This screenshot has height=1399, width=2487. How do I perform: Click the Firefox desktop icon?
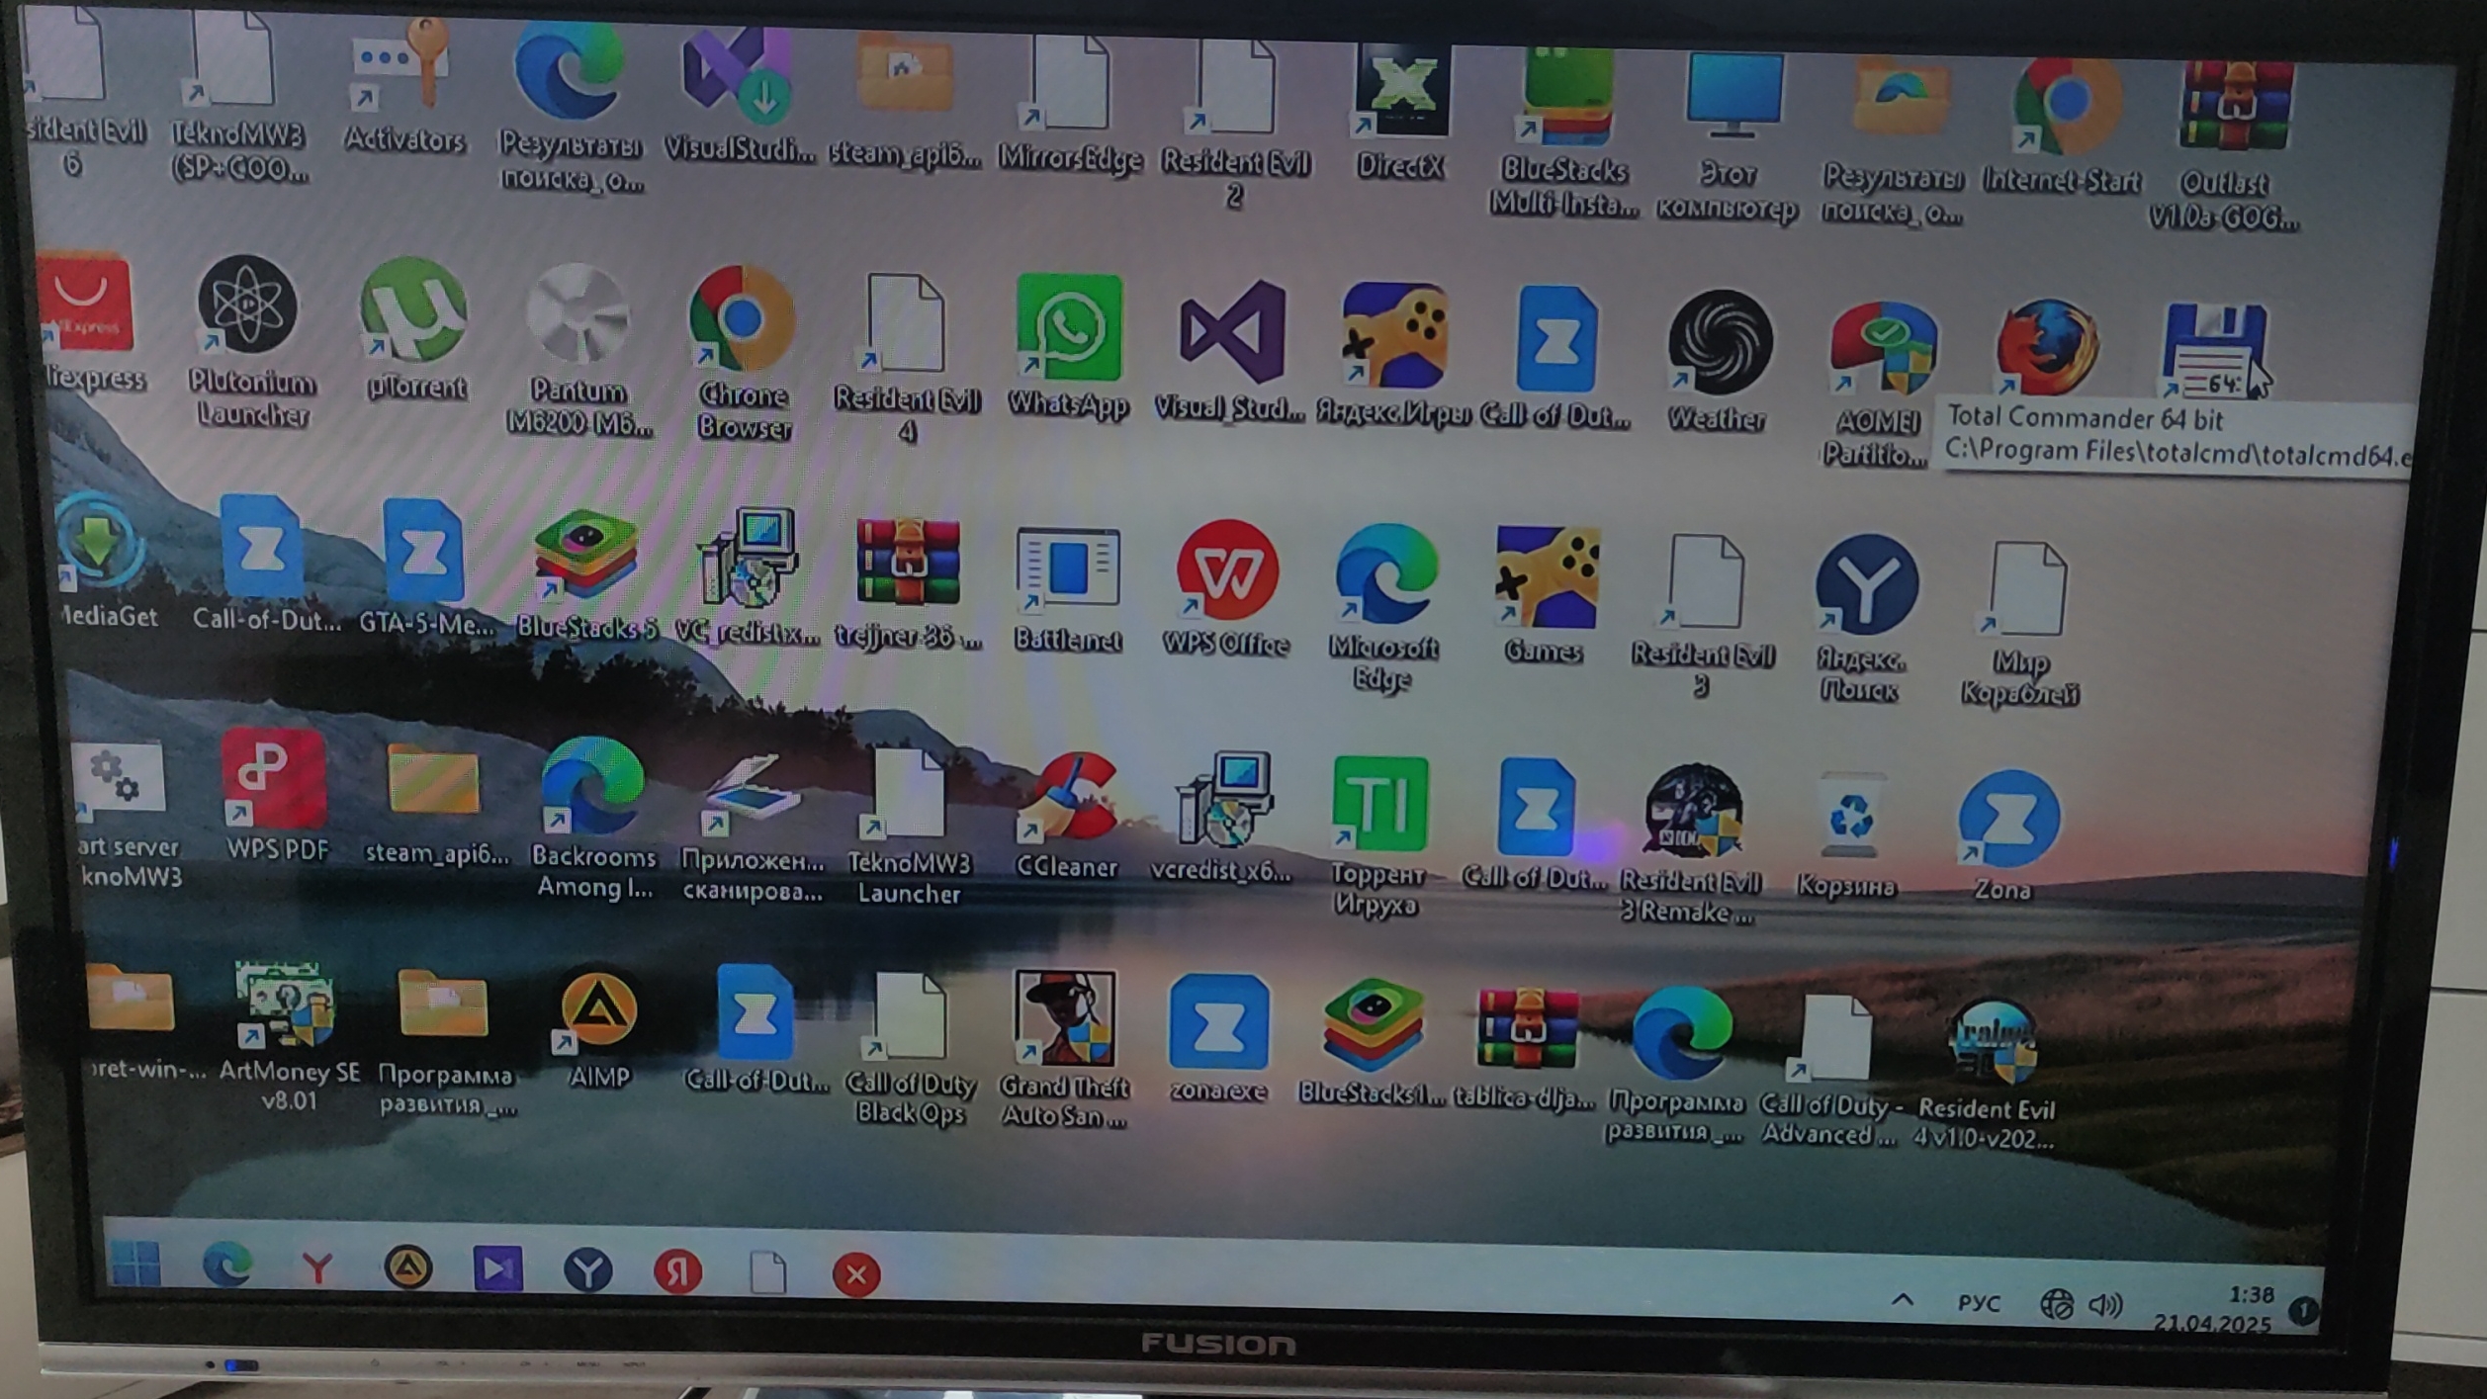[x=2048, y=349]
